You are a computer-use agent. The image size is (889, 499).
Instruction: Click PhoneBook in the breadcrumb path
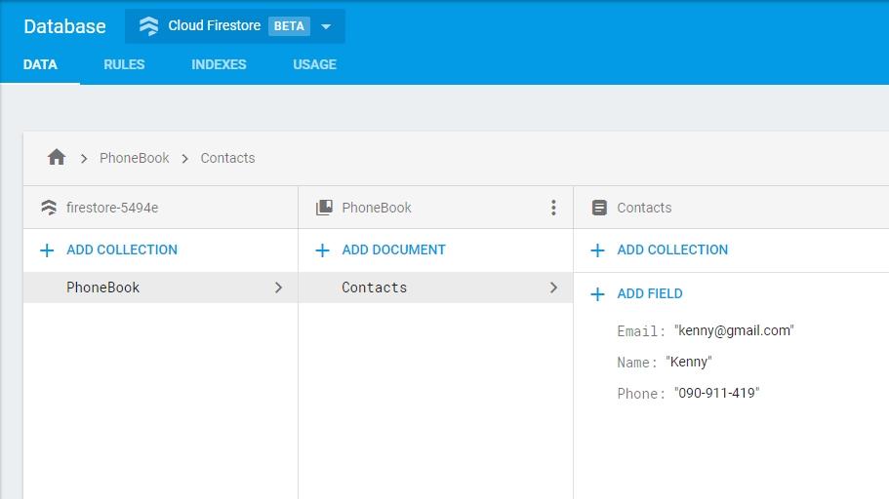(135, 158)
